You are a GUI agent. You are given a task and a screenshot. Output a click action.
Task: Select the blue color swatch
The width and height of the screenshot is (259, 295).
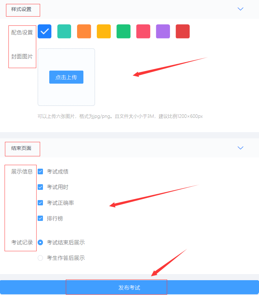45,31
